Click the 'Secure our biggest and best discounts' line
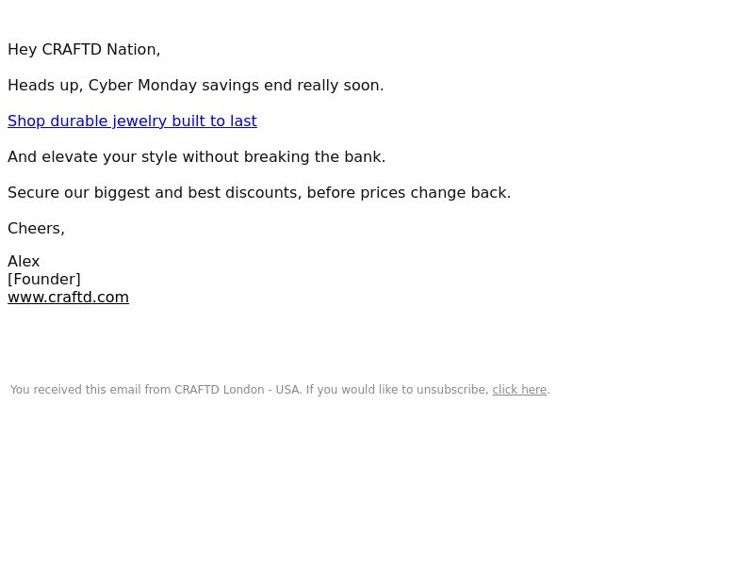This screenshot has height=565, width=754. coord(259,193)
